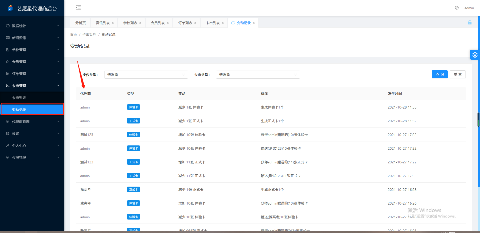Switch to the 会员列表 tab

pos(158,23)
